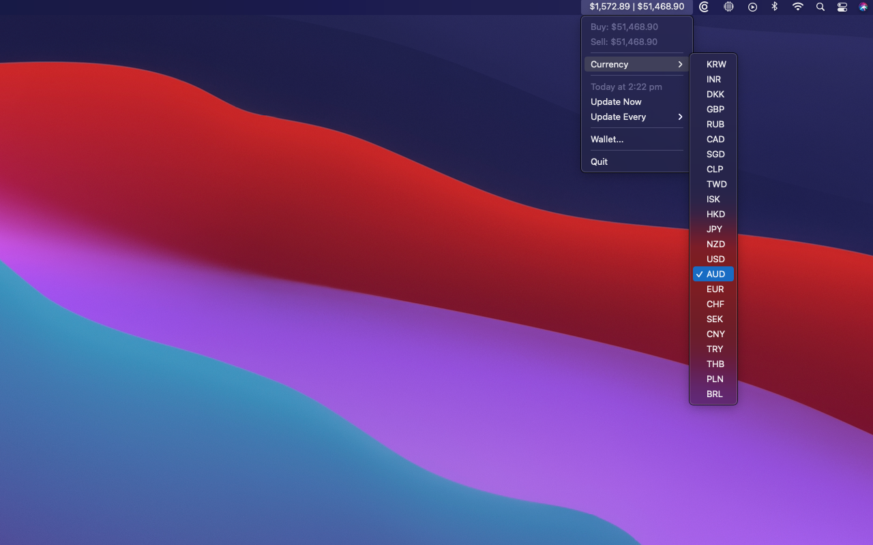Viewport: 873px width, 545px height.
Task: Pick JPY in the currency list
Action: click(x=713, y=229)
